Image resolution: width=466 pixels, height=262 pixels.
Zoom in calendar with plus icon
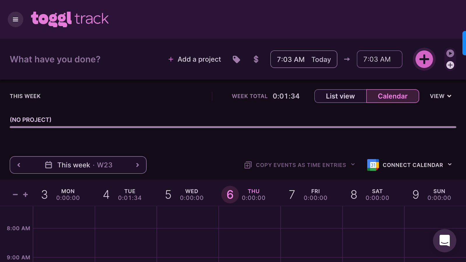(26, 194)
